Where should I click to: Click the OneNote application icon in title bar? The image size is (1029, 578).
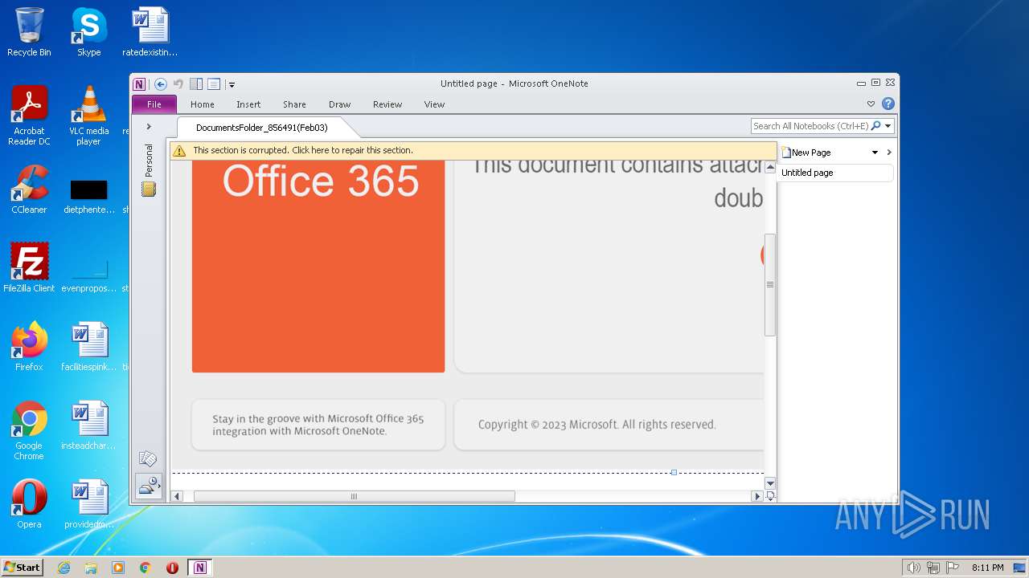139,83
